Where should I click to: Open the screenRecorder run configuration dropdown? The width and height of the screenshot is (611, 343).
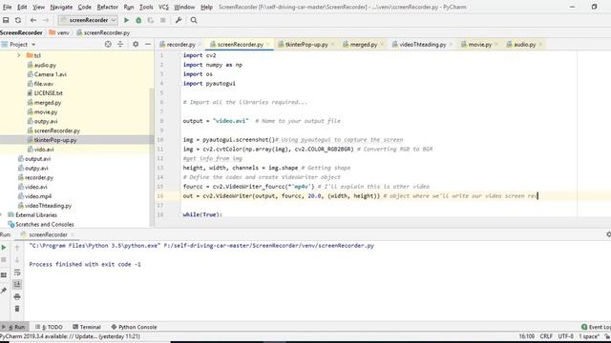click(x=88, y=20)
